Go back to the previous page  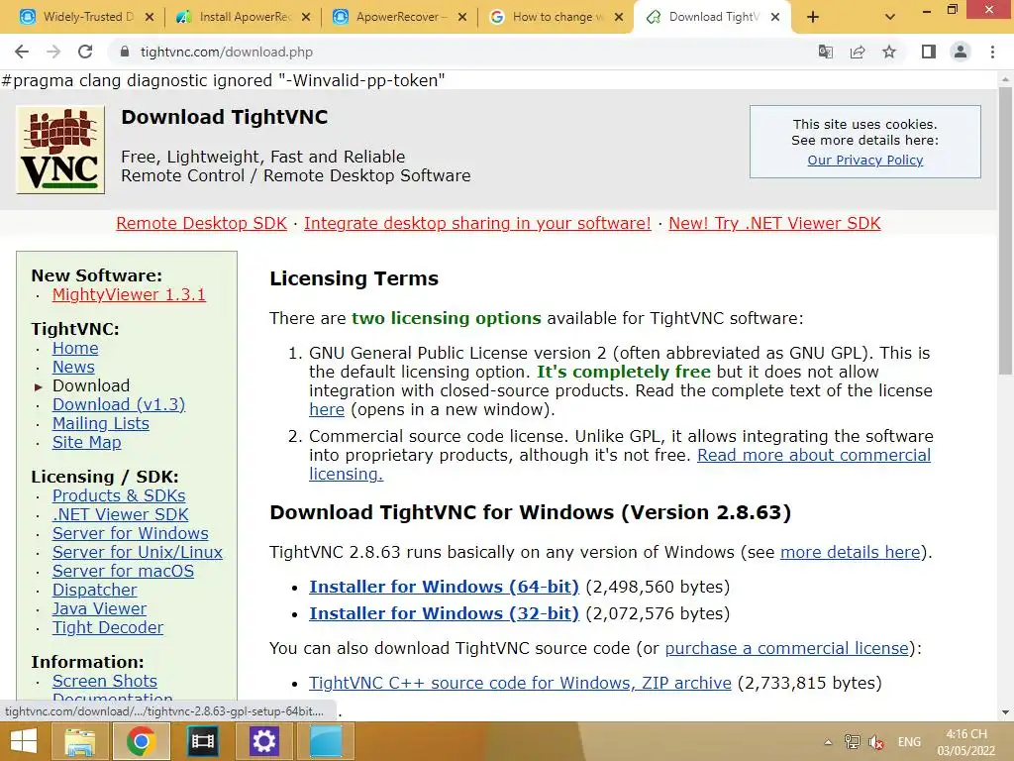coord(22,52)
